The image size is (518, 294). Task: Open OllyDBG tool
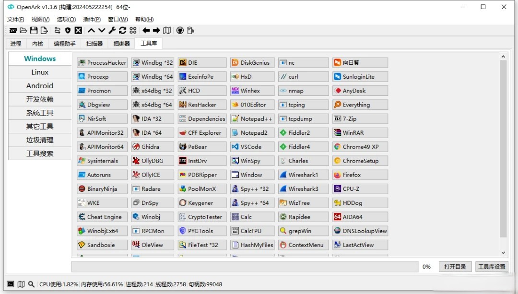(x=153, y=161)
